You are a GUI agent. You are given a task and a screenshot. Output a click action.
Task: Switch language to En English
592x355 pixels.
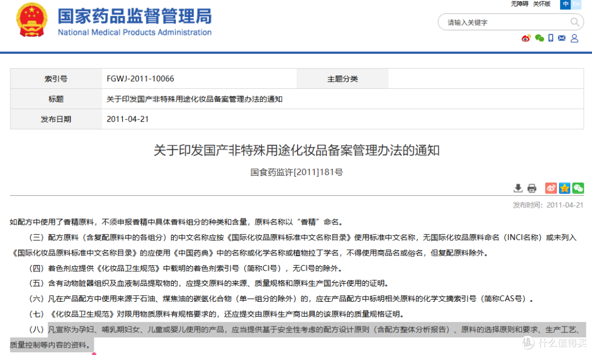pos(576,4)
